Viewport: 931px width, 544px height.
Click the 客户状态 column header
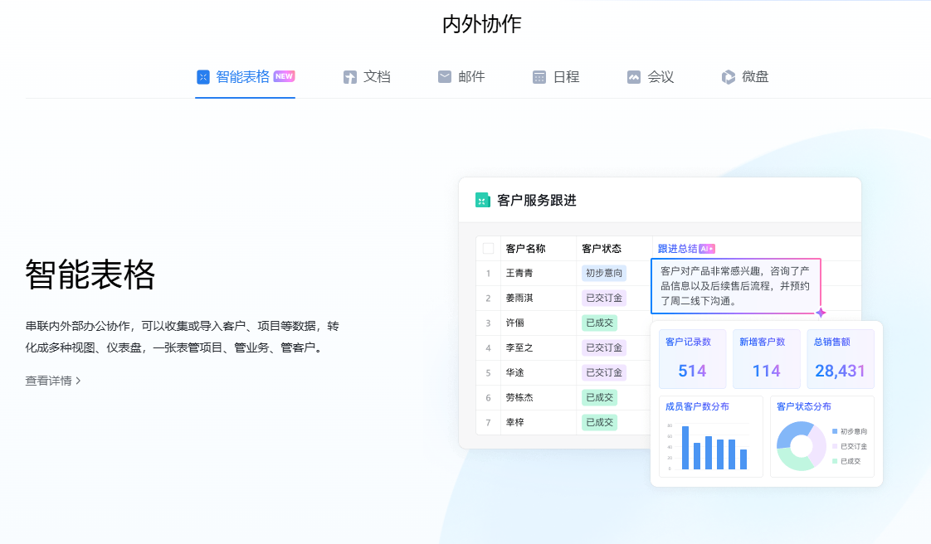pos(602,249)
